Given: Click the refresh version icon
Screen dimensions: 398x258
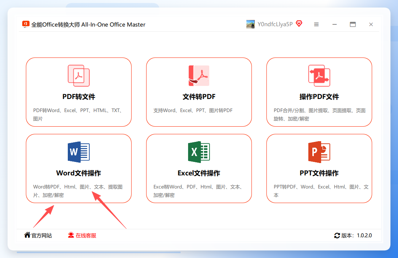Looking at the screenshot, I should click(337, 235).
